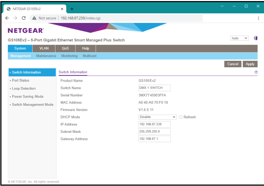Click the browser forward arrow
Screen dimensions: 264x186
(15, 18)
